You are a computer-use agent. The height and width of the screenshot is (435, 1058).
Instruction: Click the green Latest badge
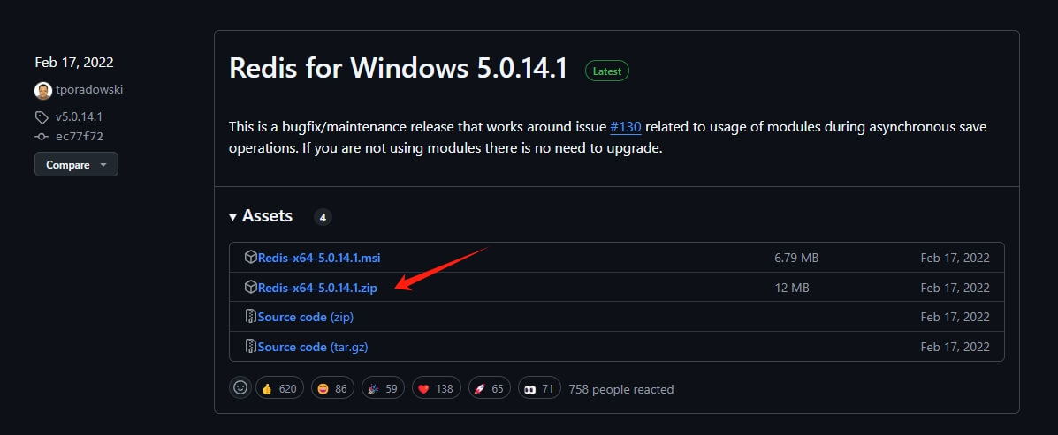tap(606, 71)
